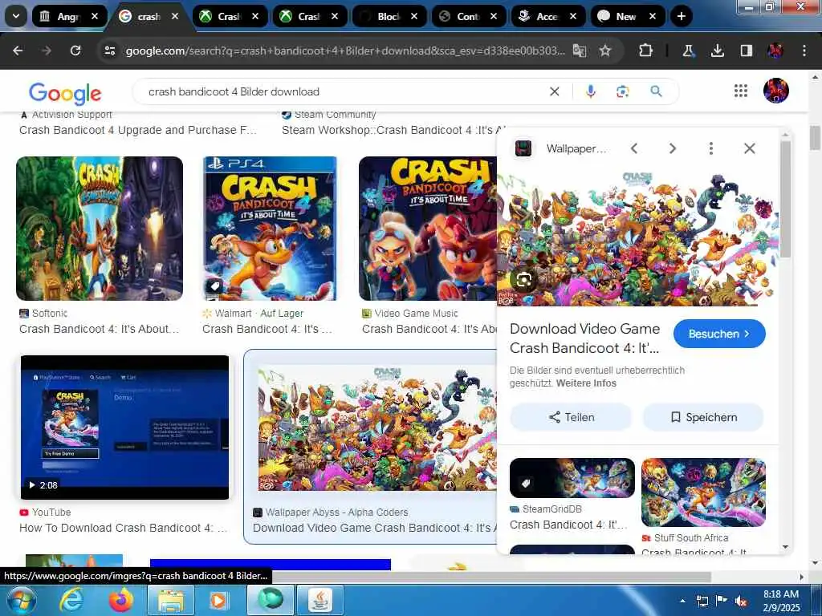Search inside image with Lens overlay
This screenshot has width=822, height=616.
pos(523,280)
